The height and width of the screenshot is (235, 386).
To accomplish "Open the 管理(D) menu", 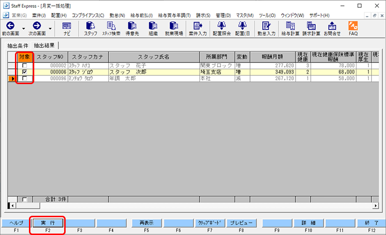I will click(x=223, y=15).
